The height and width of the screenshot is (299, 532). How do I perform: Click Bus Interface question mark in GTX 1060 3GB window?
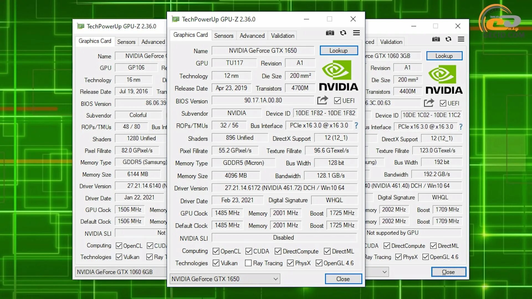pyautogui.click(x=461, y=127)
